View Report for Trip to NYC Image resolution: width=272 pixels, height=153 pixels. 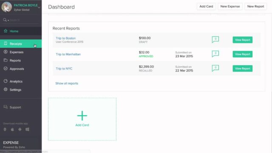(x=243, y=68)
